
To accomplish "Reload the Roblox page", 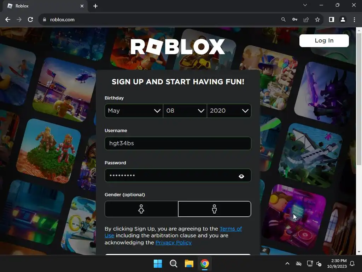I will pyautogui.click(x=30, y=20).
